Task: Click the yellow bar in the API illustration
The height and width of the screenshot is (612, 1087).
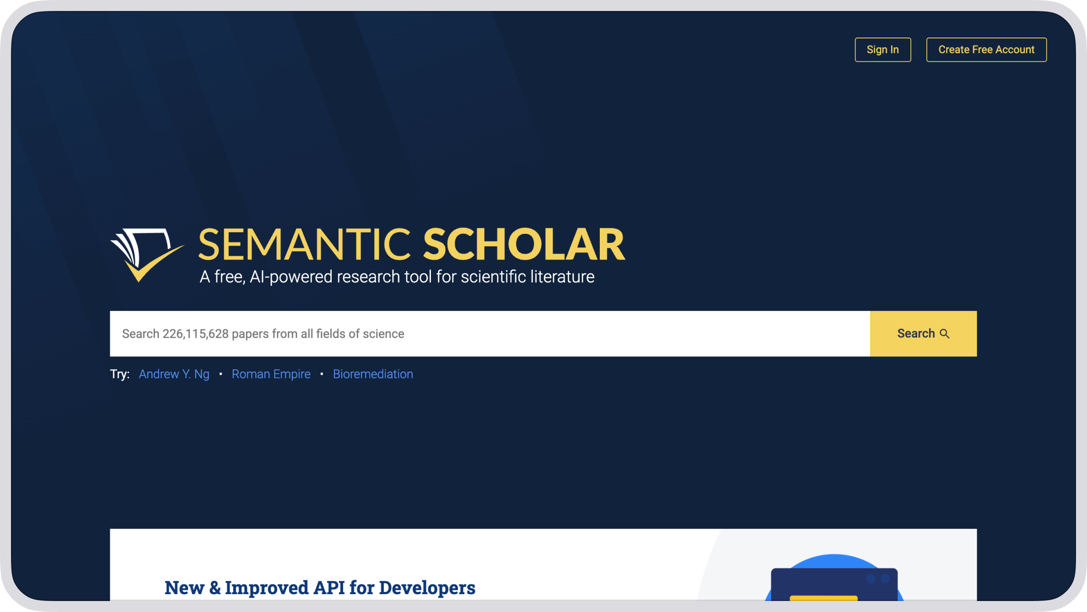Action: click(823, 598)
